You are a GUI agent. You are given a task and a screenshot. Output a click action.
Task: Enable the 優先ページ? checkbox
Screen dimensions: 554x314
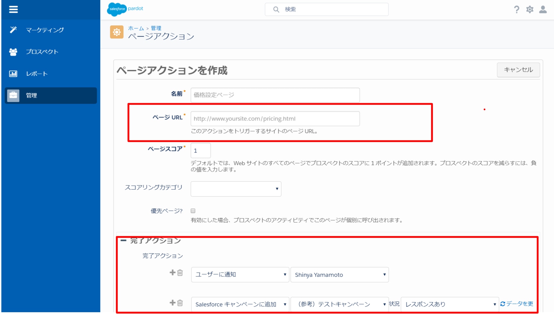pos(193,211)
